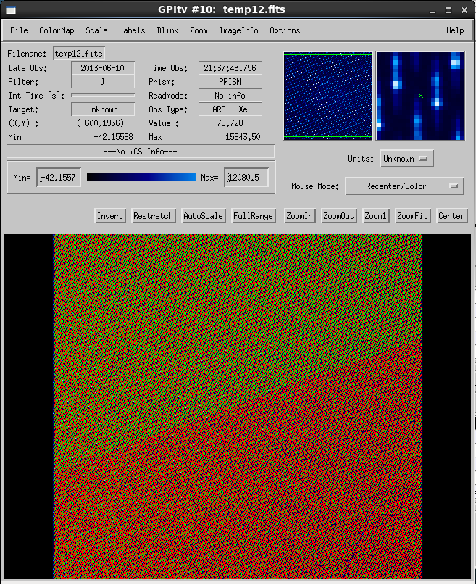The width and height of the screenshot is (476, 585).
Task: Click the Min value input field
Action: tap(58, 178)
